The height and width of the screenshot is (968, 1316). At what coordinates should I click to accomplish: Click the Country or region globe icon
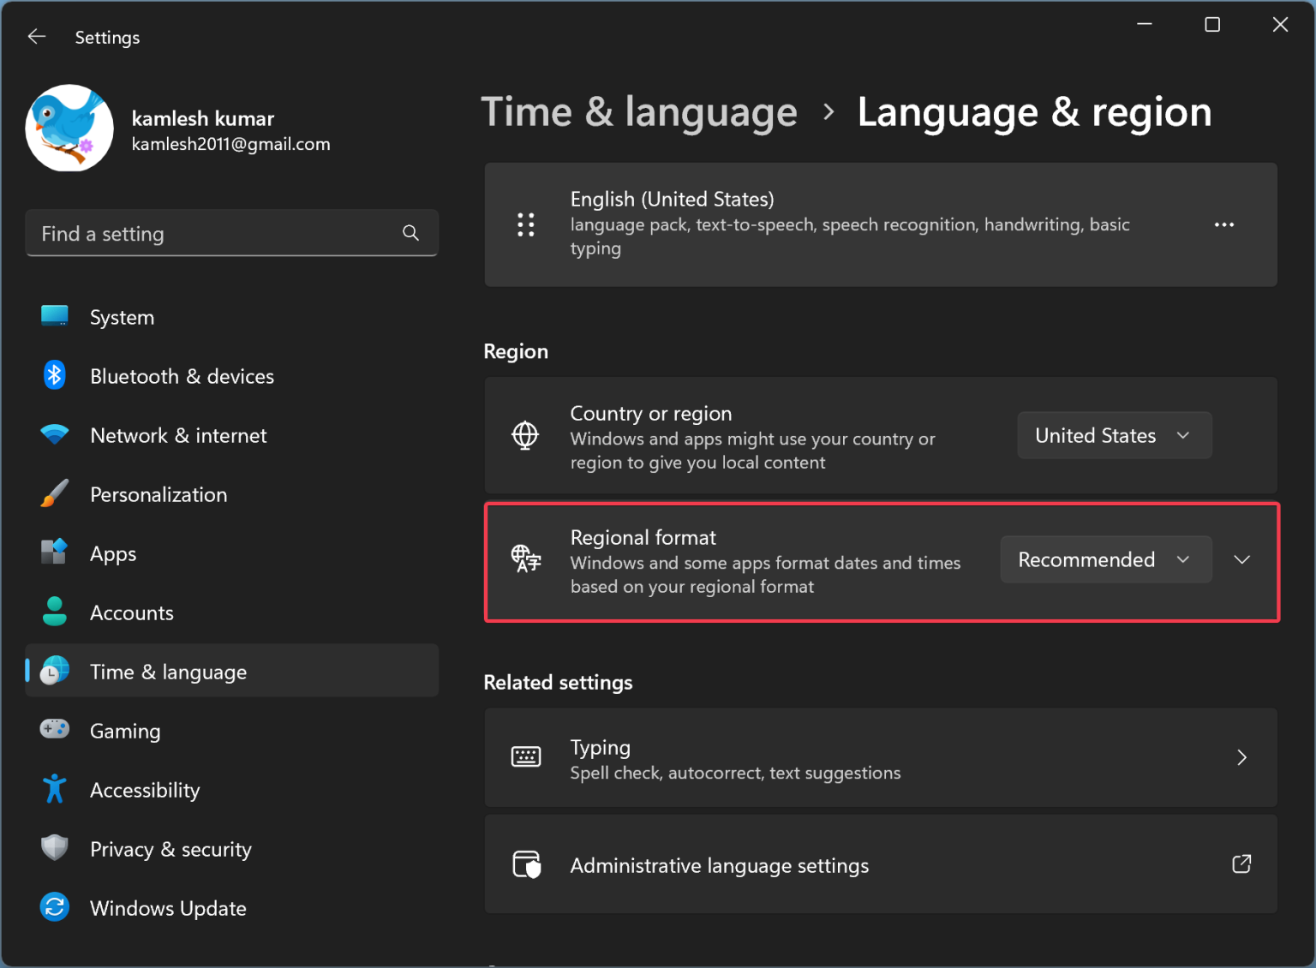[525, 435]
